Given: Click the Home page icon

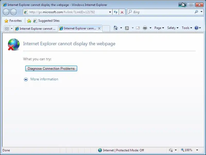Looking at the screenshot, I should (115, 28).
